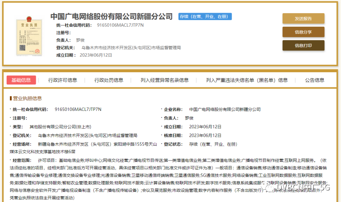341x202 pixels.
Task: Open the business license thumbnail image
Action: 29,36
